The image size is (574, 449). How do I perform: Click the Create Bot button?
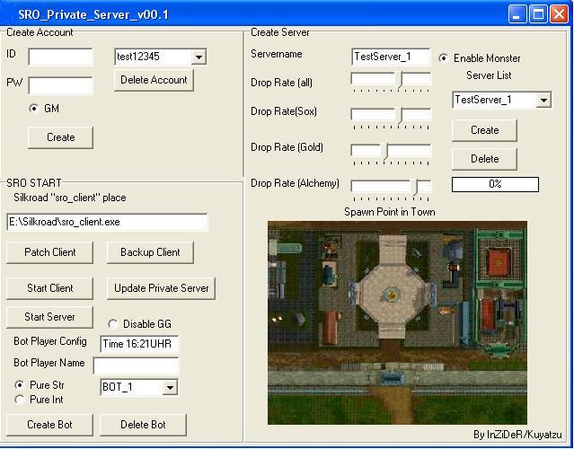[49, 425]
